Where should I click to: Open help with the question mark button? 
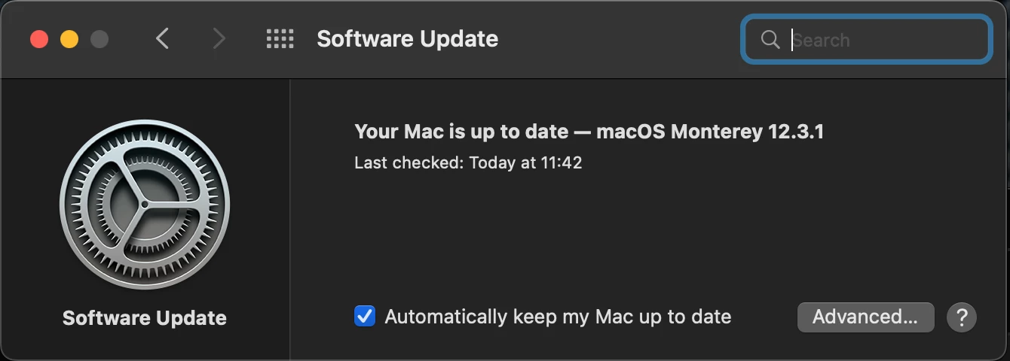coord(962,317)
